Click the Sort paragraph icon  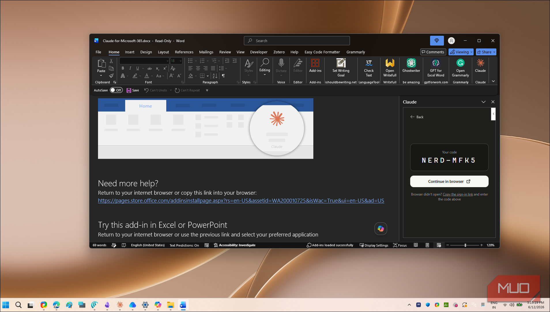[x=215, y=76]
